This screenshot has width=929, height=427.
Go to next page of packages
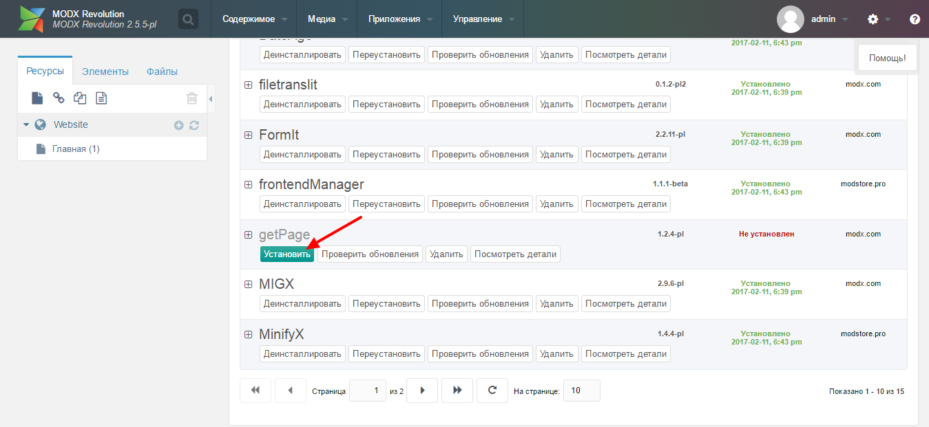[x=422, y=391]
